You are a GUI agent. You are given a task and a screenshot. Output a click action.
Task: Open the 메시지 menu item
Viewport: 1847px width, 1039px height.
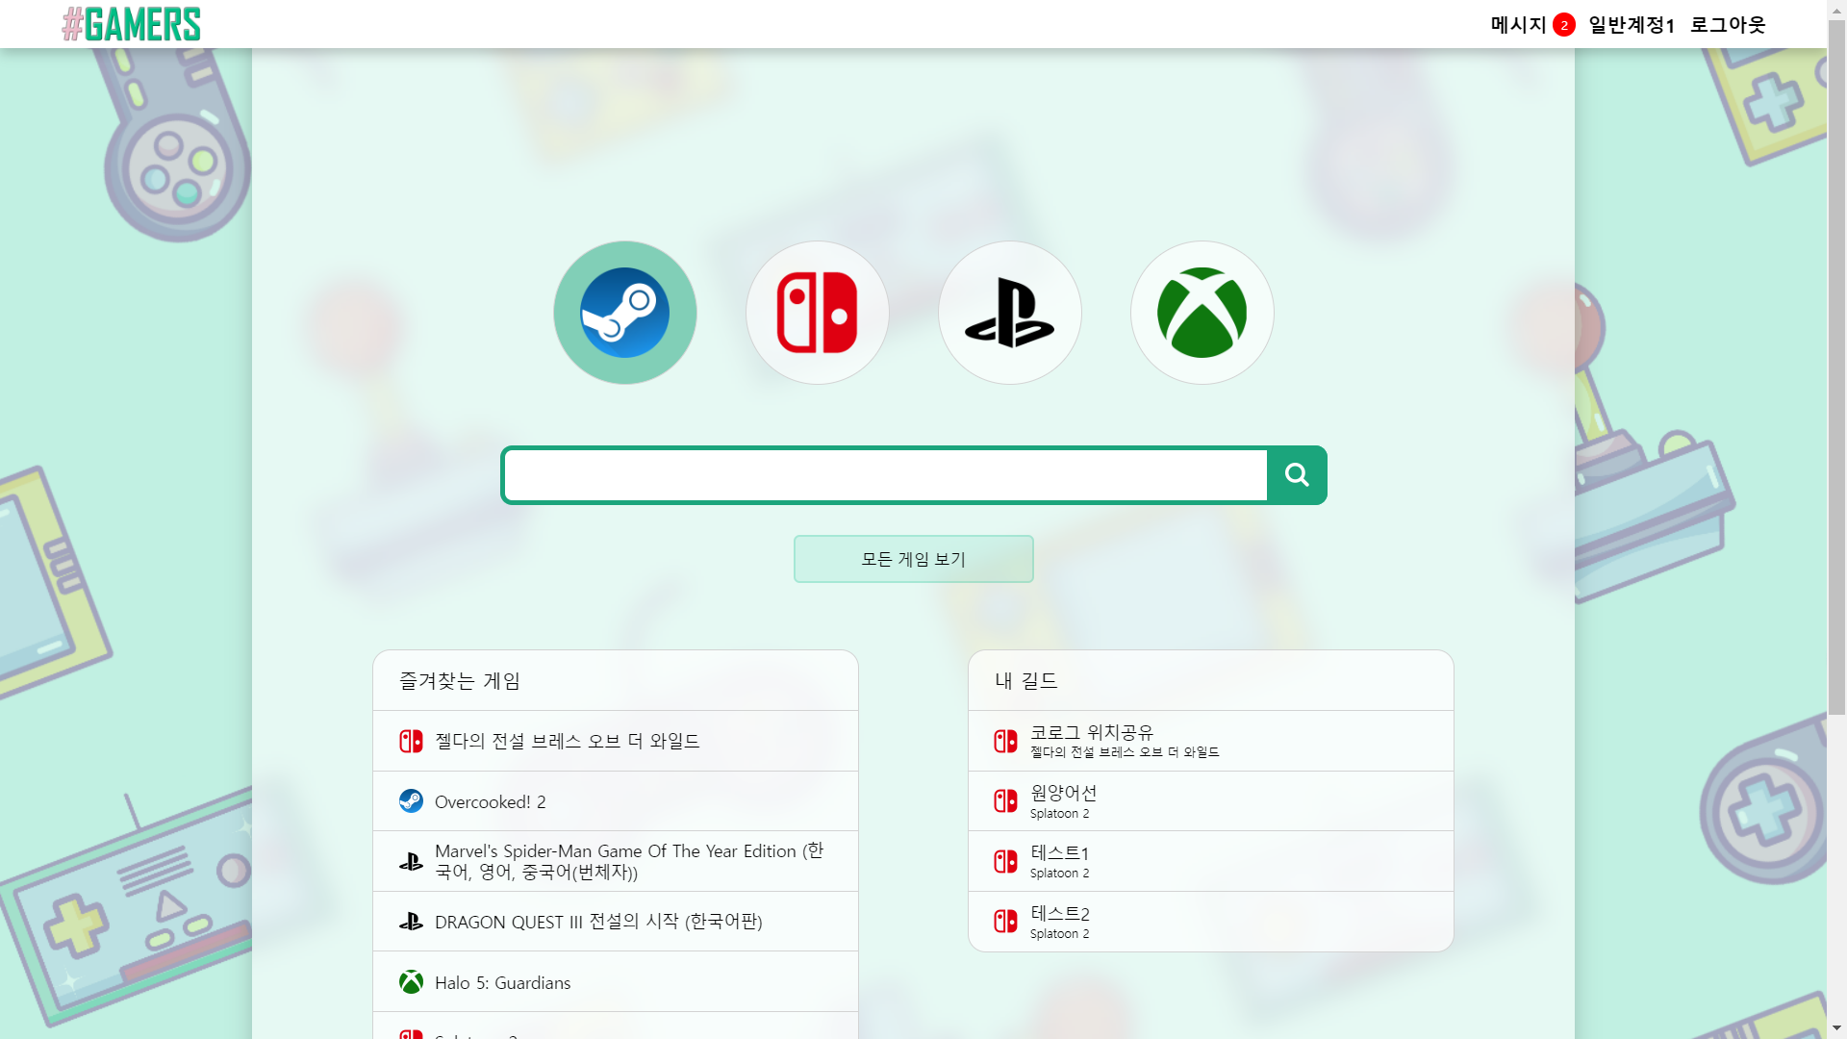pos(1517,25)
